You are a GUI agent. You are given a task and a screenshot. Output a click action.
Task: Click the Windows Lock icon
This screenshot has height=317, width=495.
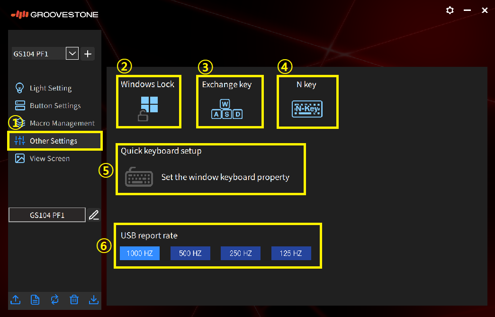[x=149, y=108]
